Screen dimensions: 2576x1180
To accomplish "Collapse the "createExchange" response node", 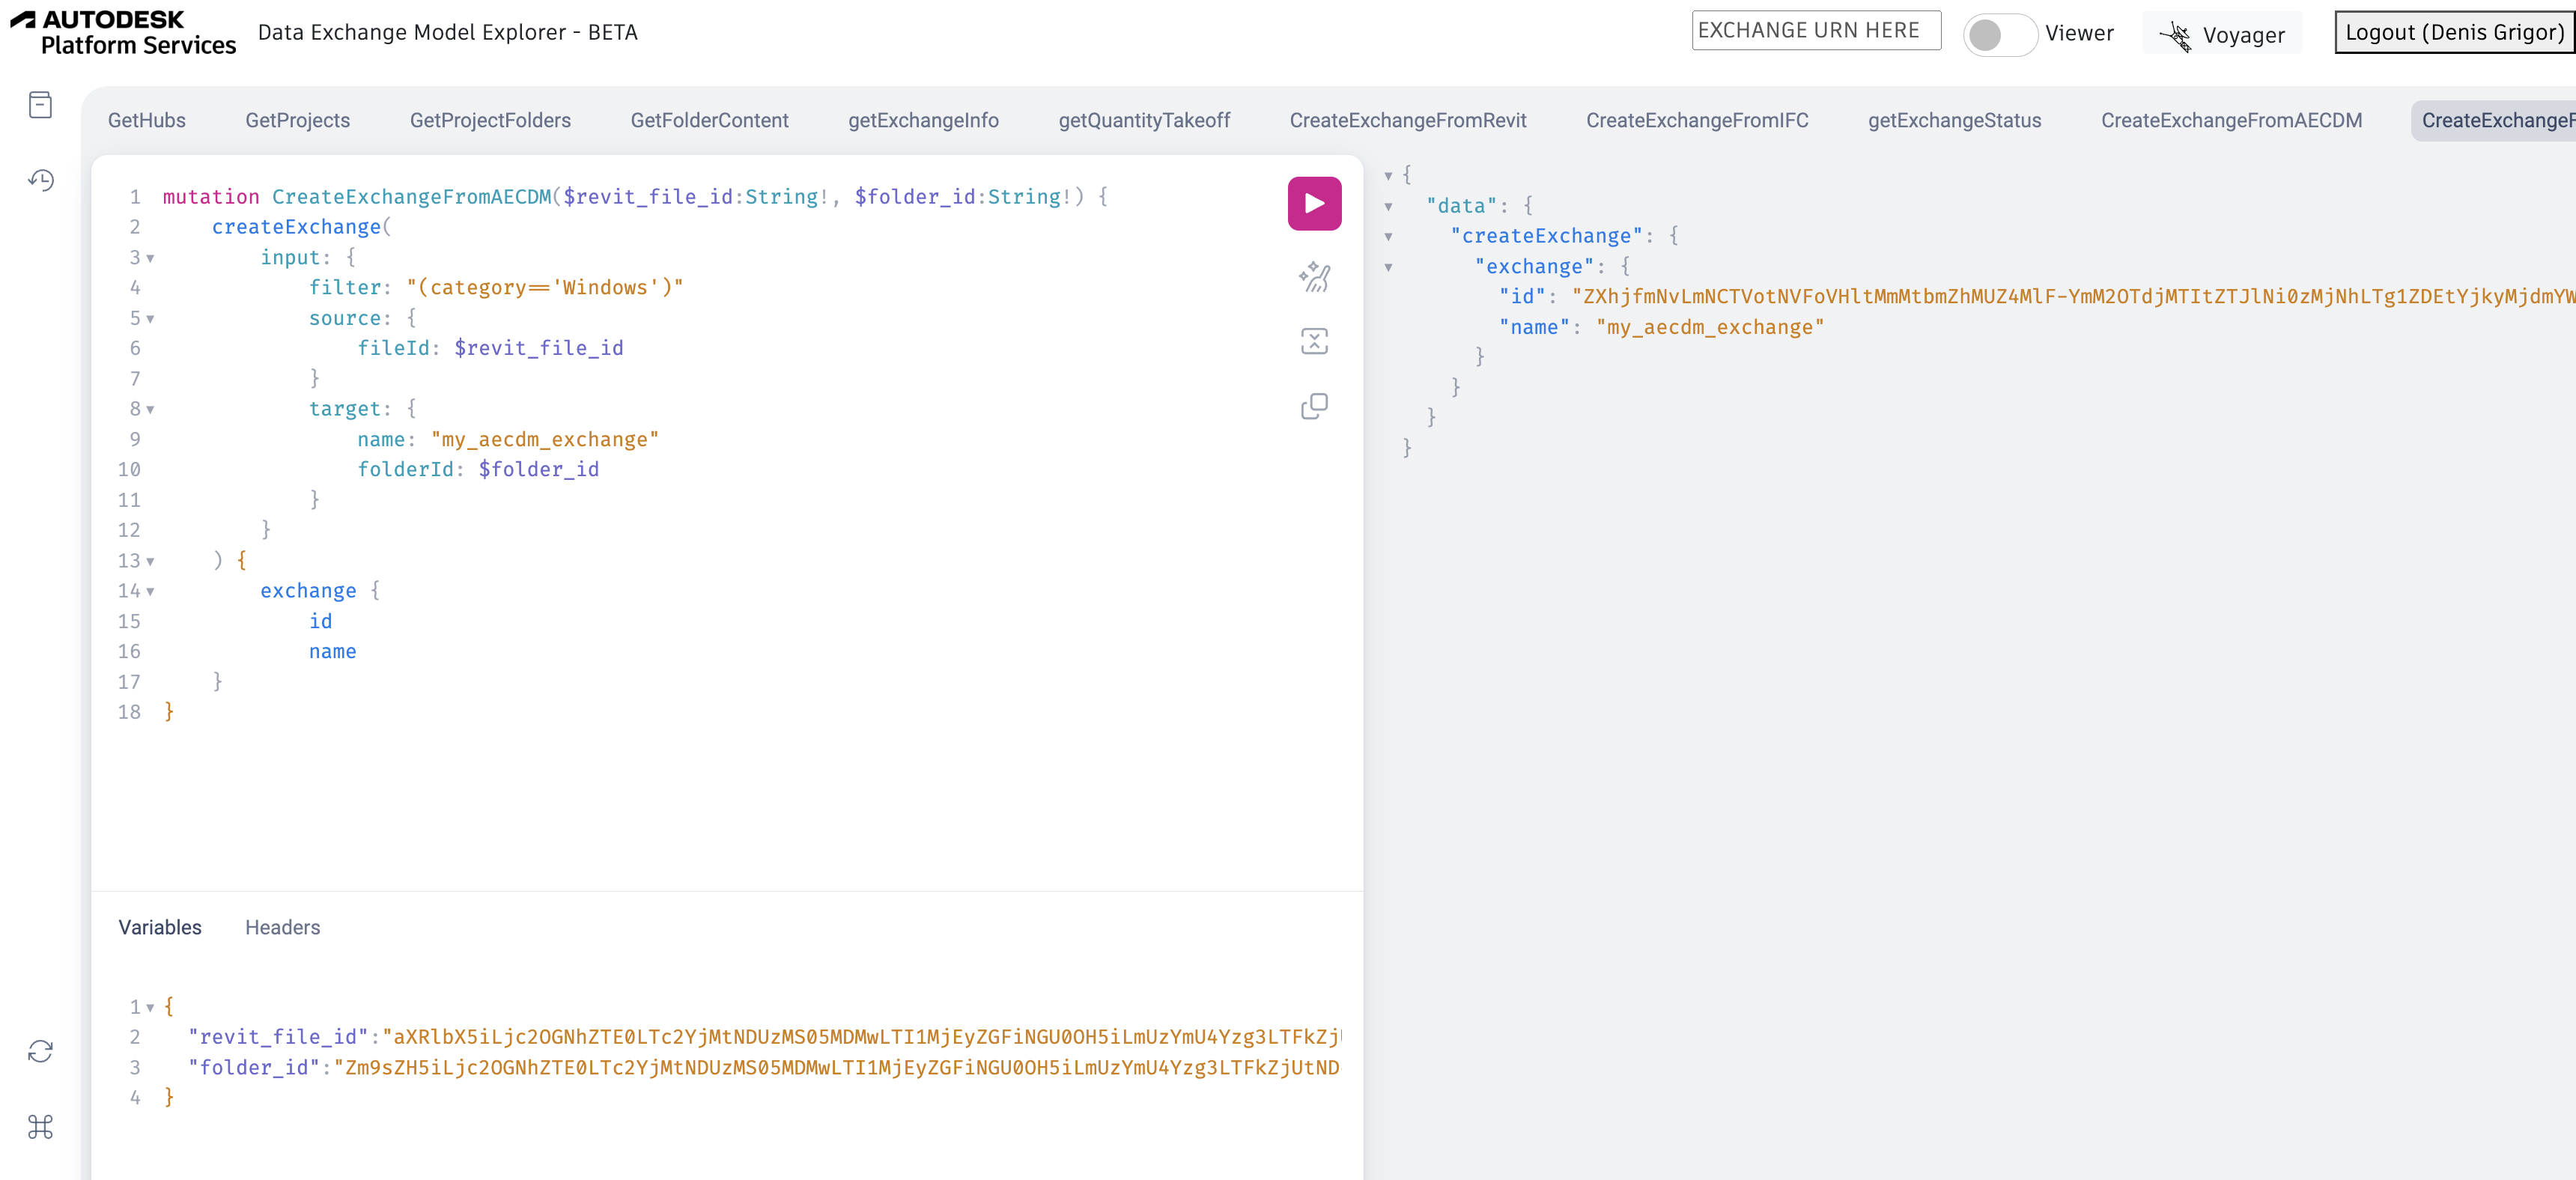I will [x=1388, y=237].
